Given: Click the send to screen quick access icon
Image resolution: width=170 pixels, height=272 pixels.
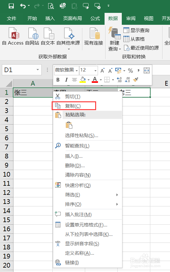Looking at the screenshot, I should tap(86, 6).
